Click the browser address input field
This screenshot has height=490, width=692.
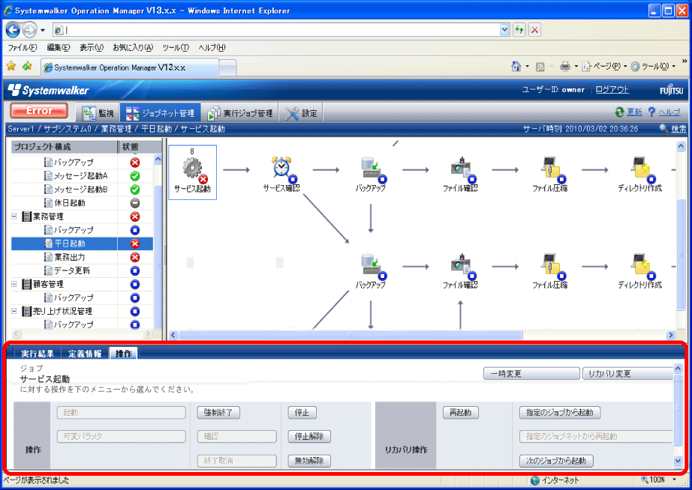click(x=282, y=30)
